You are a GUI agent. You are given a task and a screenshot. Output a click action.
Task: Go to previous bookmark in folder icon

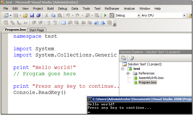pyautogui.click(x=83, y=23)
